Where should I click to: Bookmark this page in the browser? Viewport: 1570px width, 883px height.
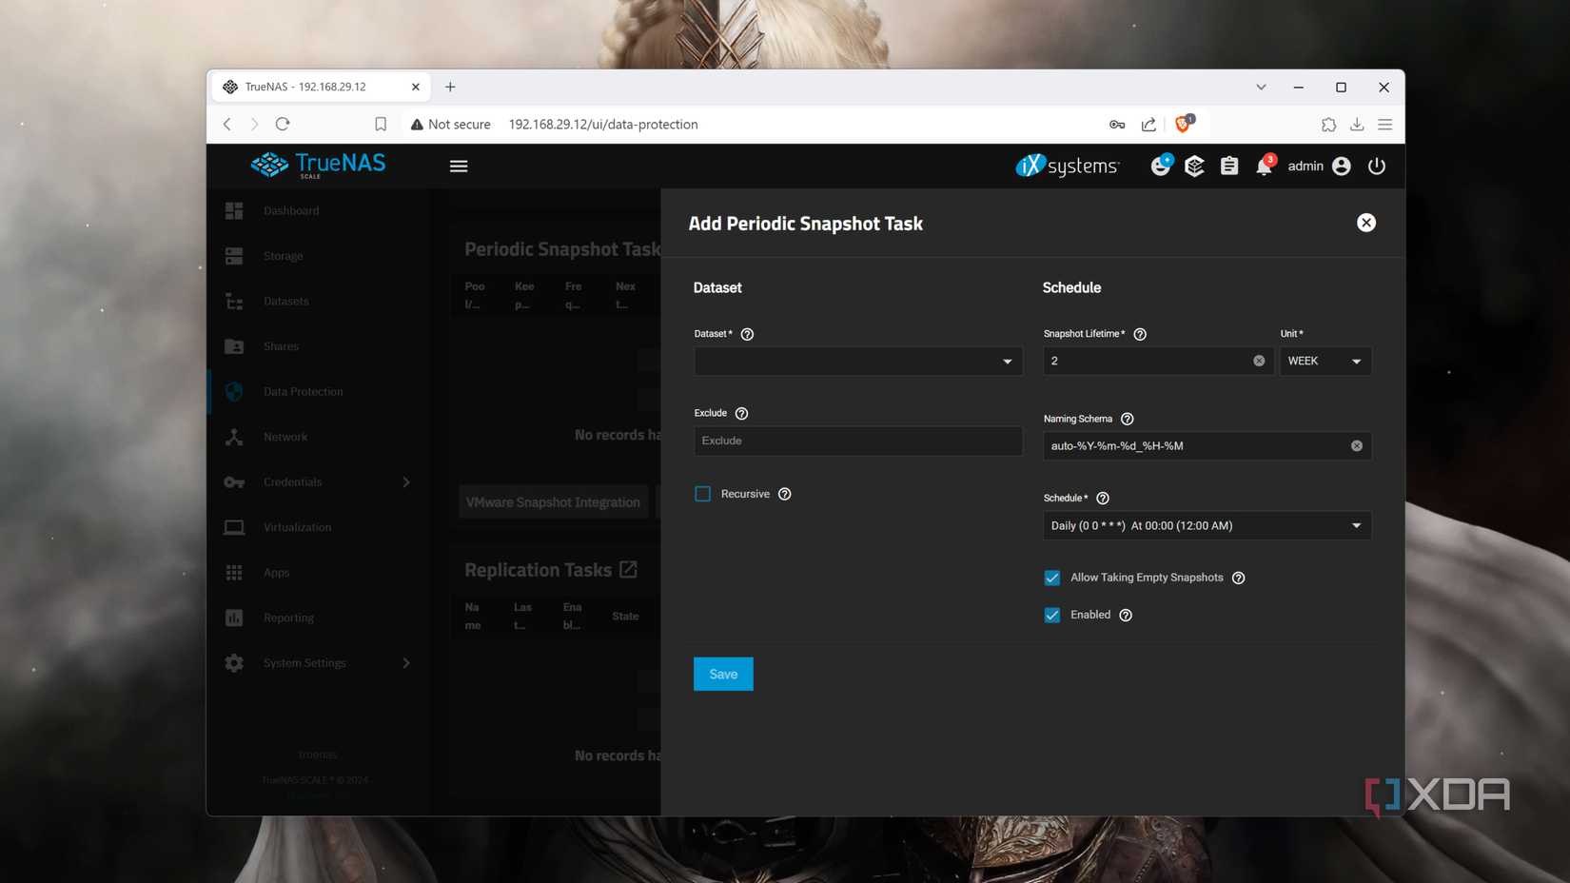pyautogui.click(x=381, y=125)
